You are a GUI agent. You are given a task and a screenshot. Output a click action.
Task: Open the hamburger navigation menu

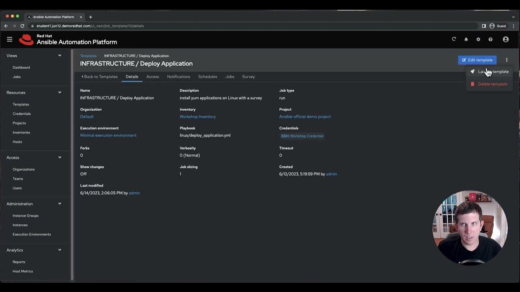click(10, 39)
